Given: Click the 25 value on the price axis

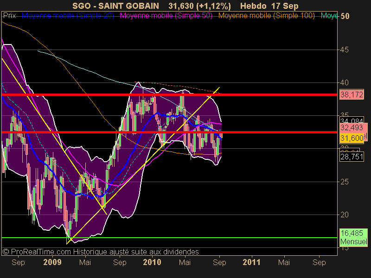Looking at the screenshot, I should [x=344, y=182].
